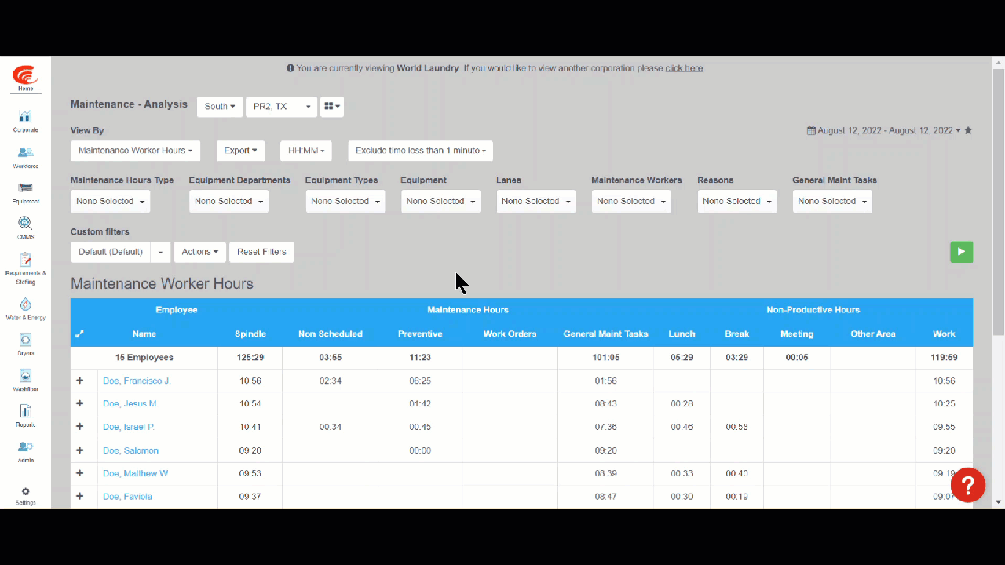Sort by Non Scheduled column header
The width and height of the screenshot is (1005, 565).
331,334
